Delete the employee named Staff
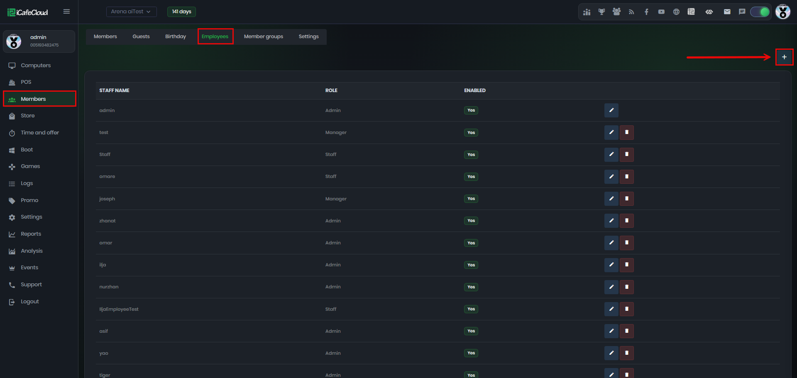Viewport: 797px width, 378px height. (627, 154)
